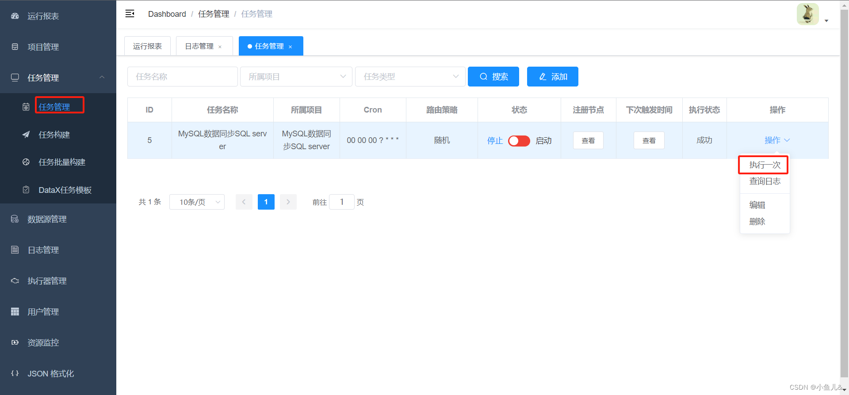
Task: Go to next page arrow
Action: point(288,202)
